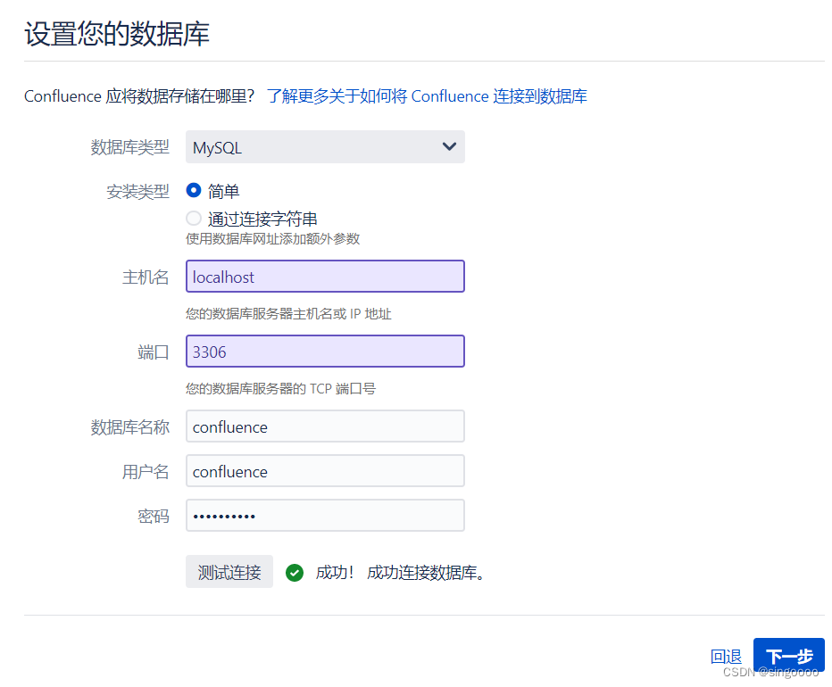
Task: Click the 密码 label
Action: click(x=154, y=517)
